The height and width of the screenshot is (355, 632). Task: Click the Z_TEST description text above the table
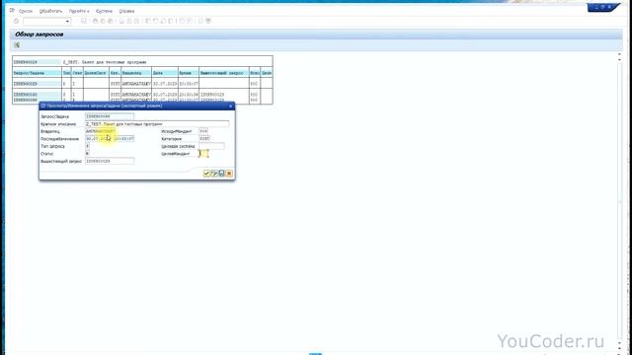coord(105,62)
